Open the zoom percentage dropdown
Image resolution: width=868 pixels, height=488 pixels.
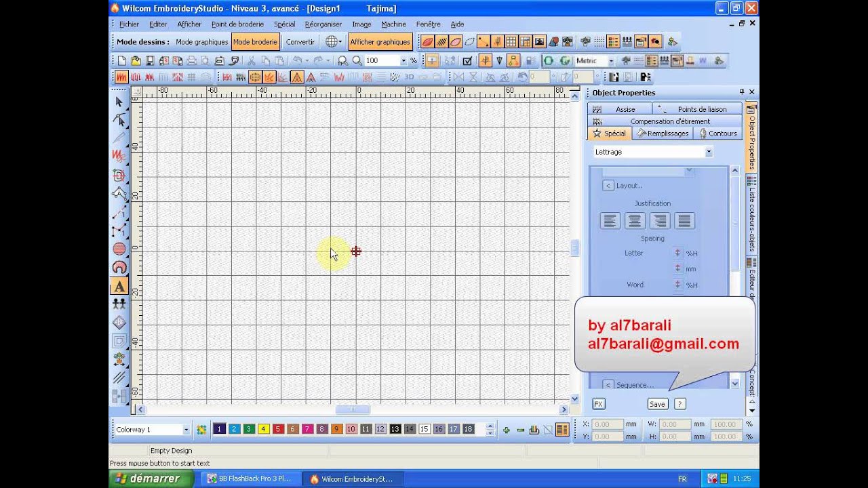pyautogui.click(x=403, y=60)
